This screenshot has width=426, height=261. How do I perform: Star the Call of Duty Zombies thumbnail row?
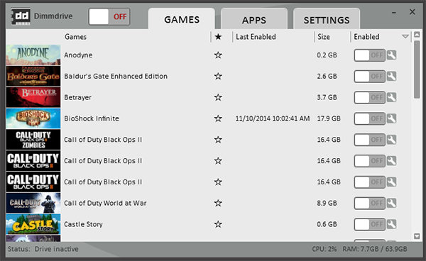[218, 140]
